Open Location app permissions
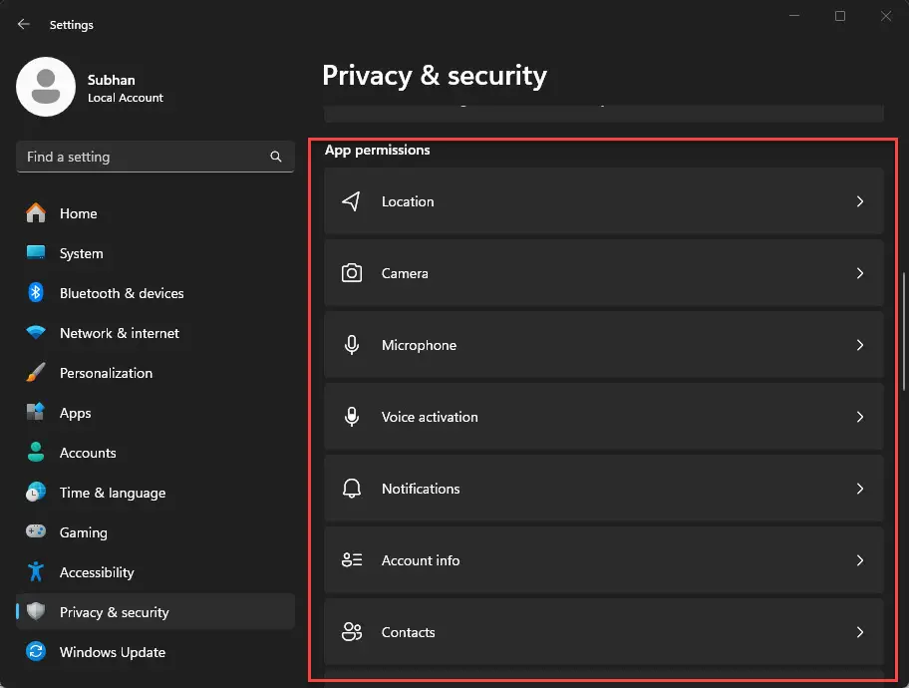Image resolution: width=909 pixels, height=688 pixels. [x=603, y=201]
